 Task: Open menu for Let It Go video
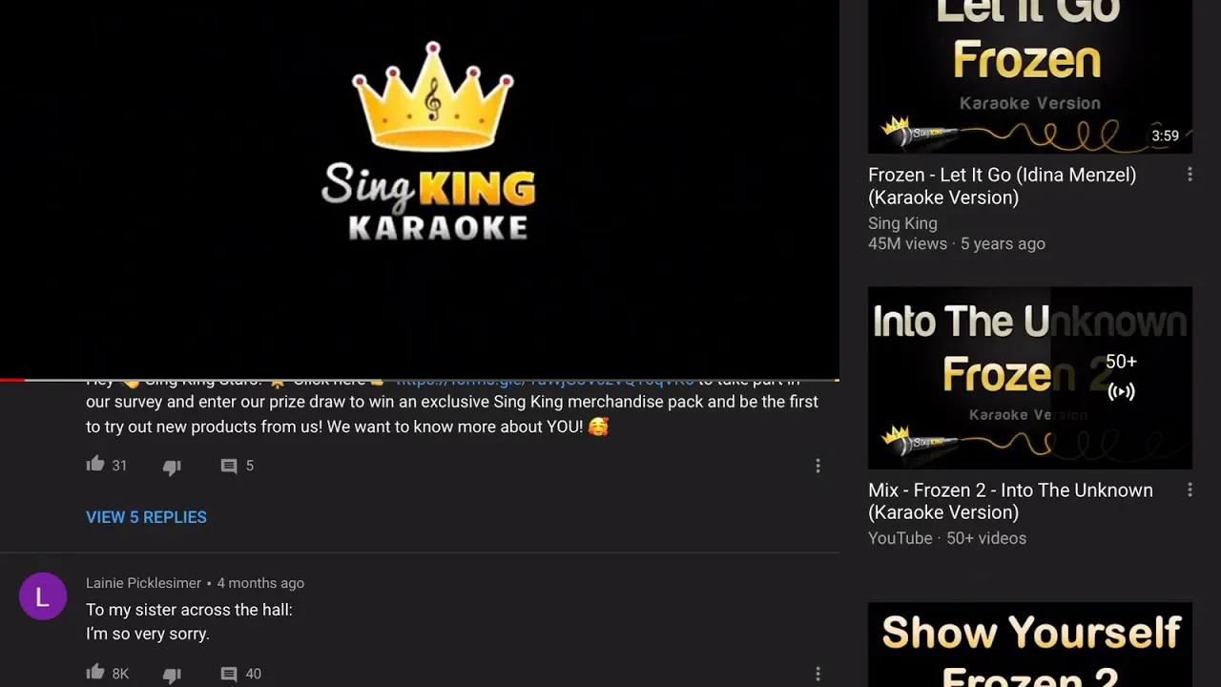[1190, 175]
